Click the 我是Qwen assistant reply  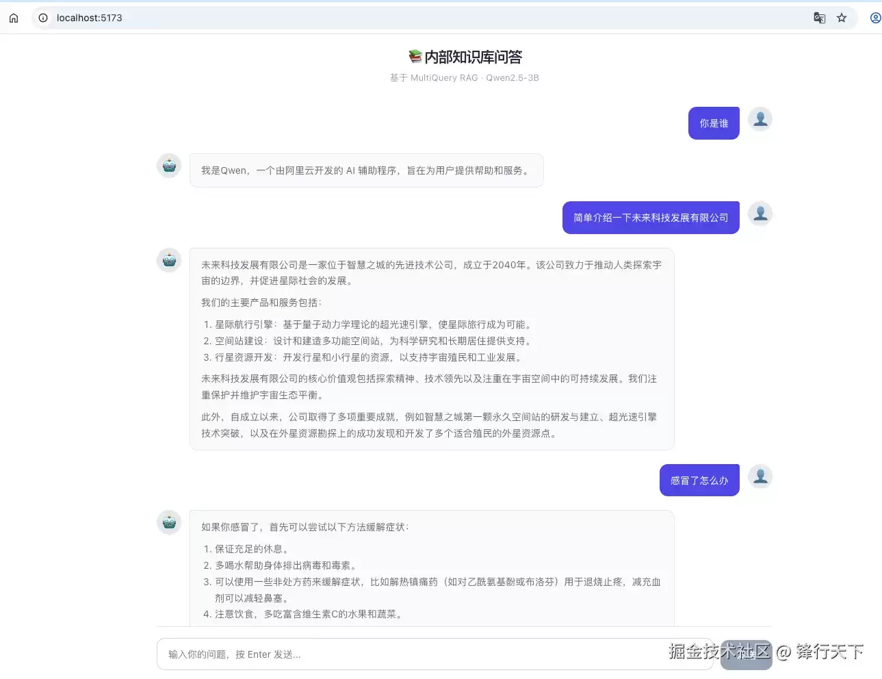(366, 170)
